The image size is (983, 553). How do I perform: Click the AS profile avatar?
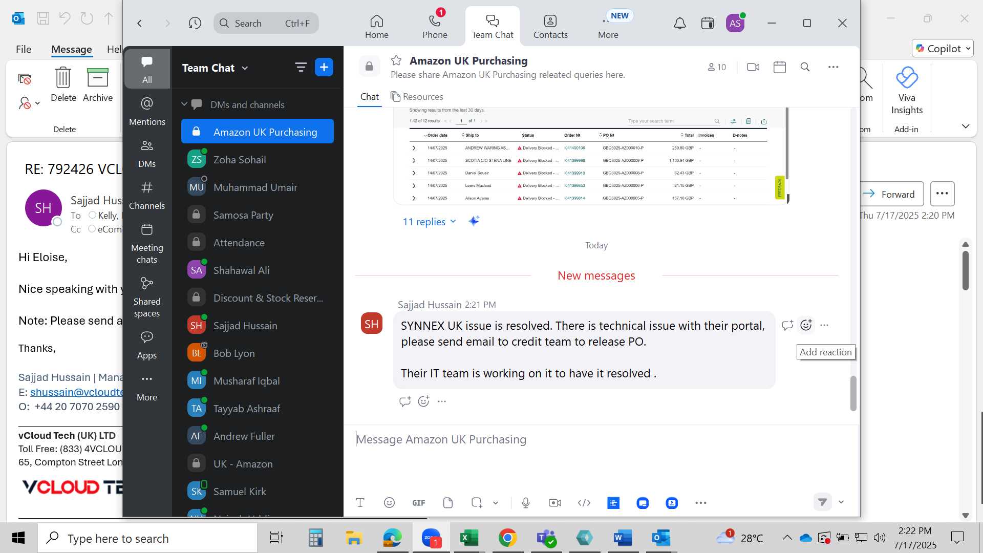click(x=735, y=23)
